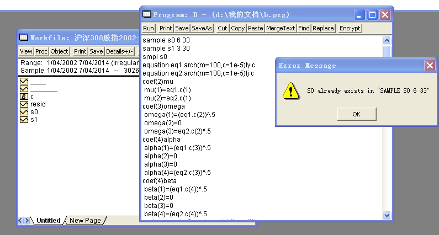
Task: Click line 'coef(4)beta'
Action: coord(160,181)
